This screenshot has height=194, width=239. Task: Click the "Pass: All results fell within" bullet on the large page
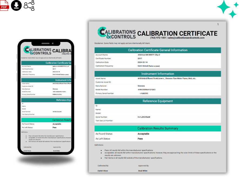click(x=129, y=150)
